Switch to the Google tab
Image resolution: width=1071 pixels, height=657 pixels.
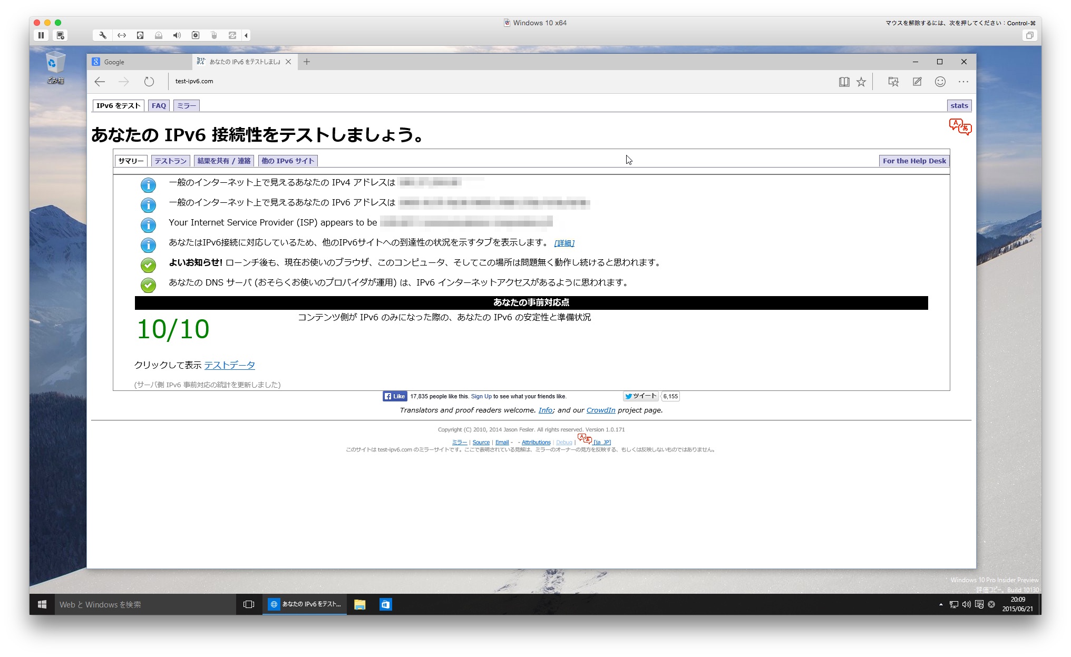coord(140,62)
